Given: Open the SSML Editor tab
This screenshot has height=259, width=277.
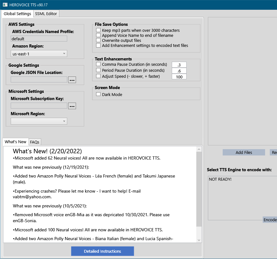Looking at the screenshot, I should [x=46, y=14].
